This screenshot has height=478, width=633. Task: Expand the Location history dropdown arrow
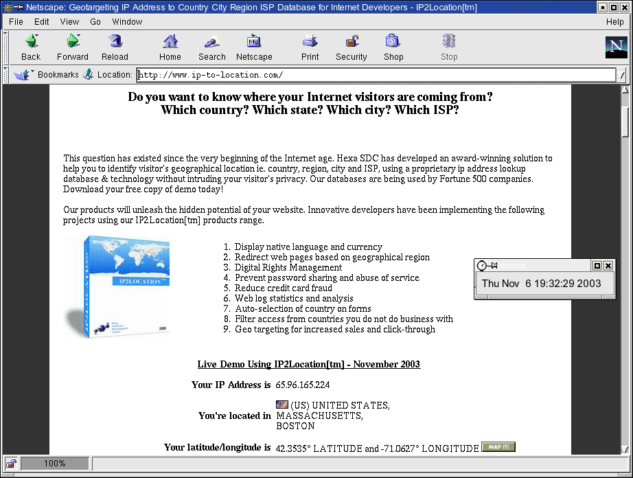click(622, 75)
